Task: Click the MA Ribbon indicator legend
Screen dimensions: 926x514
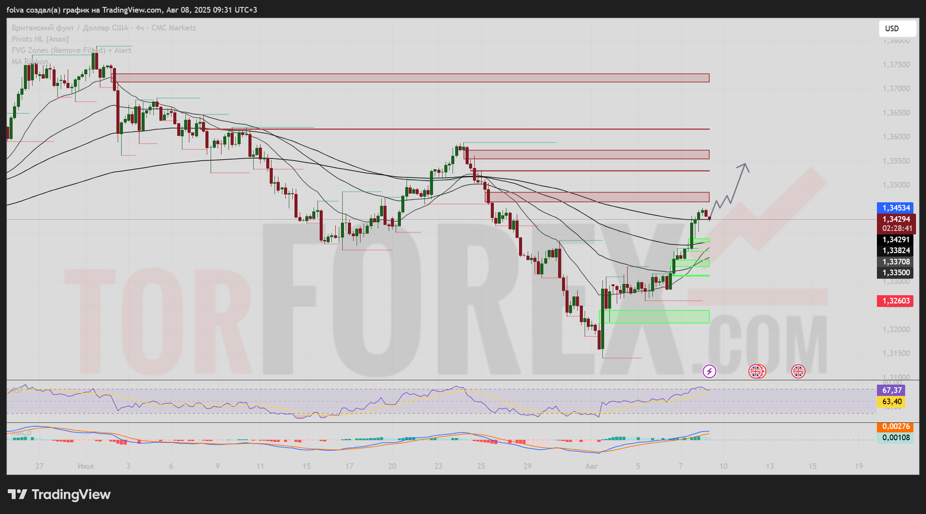Action: [x=30, y=62]
